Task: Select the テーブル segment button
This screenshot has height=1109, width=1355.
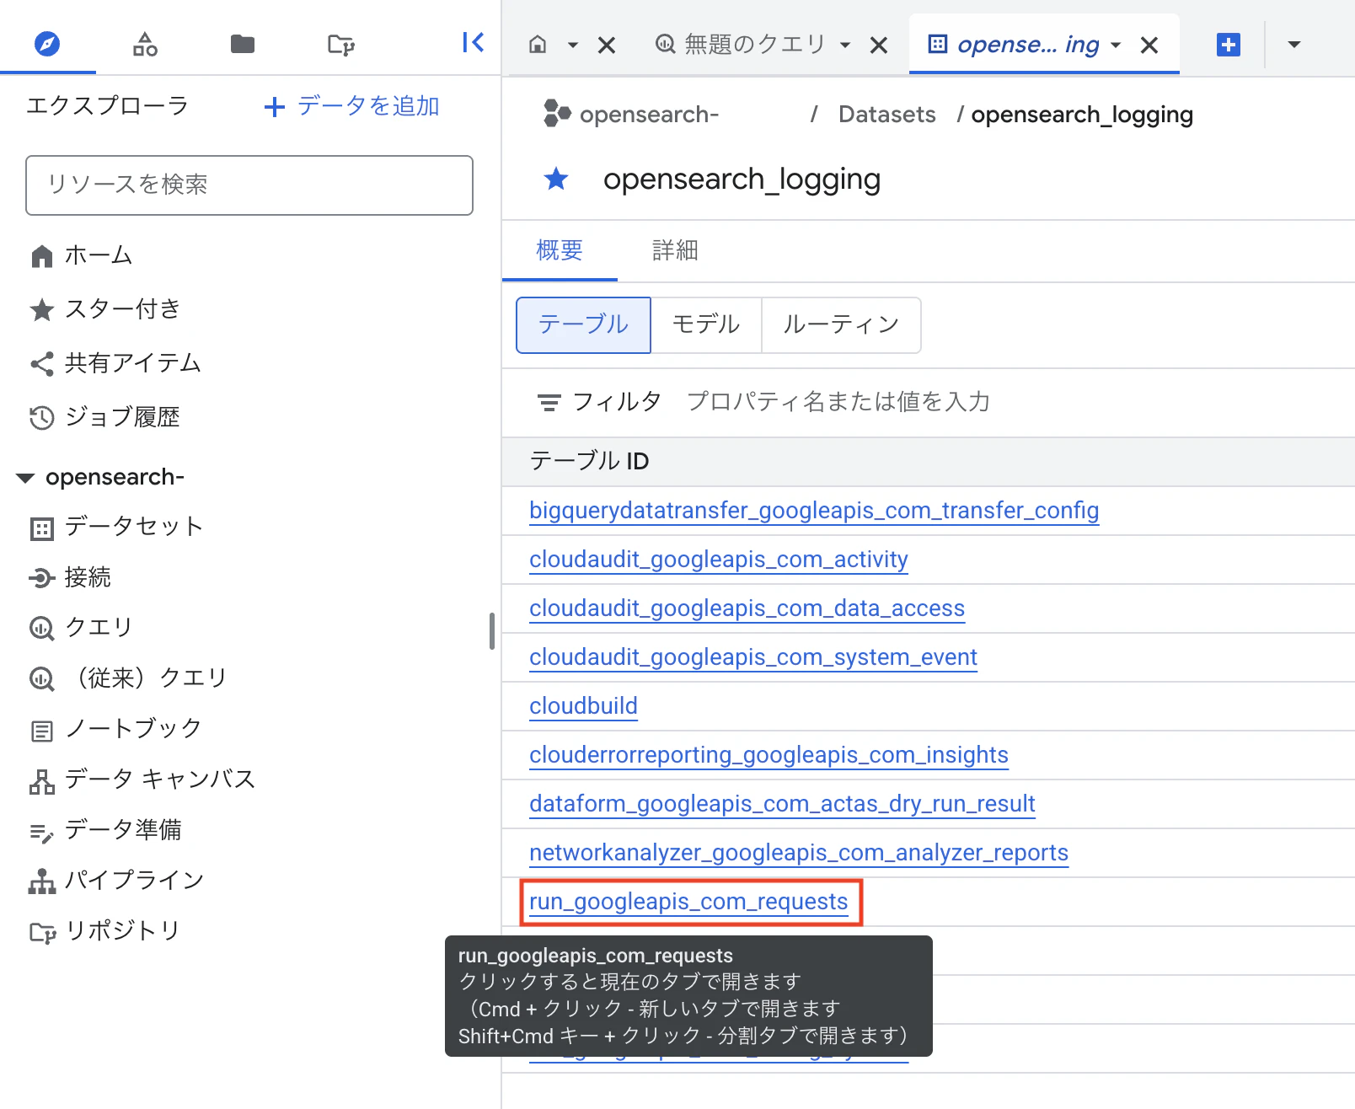Action: (x=583, y=324)
